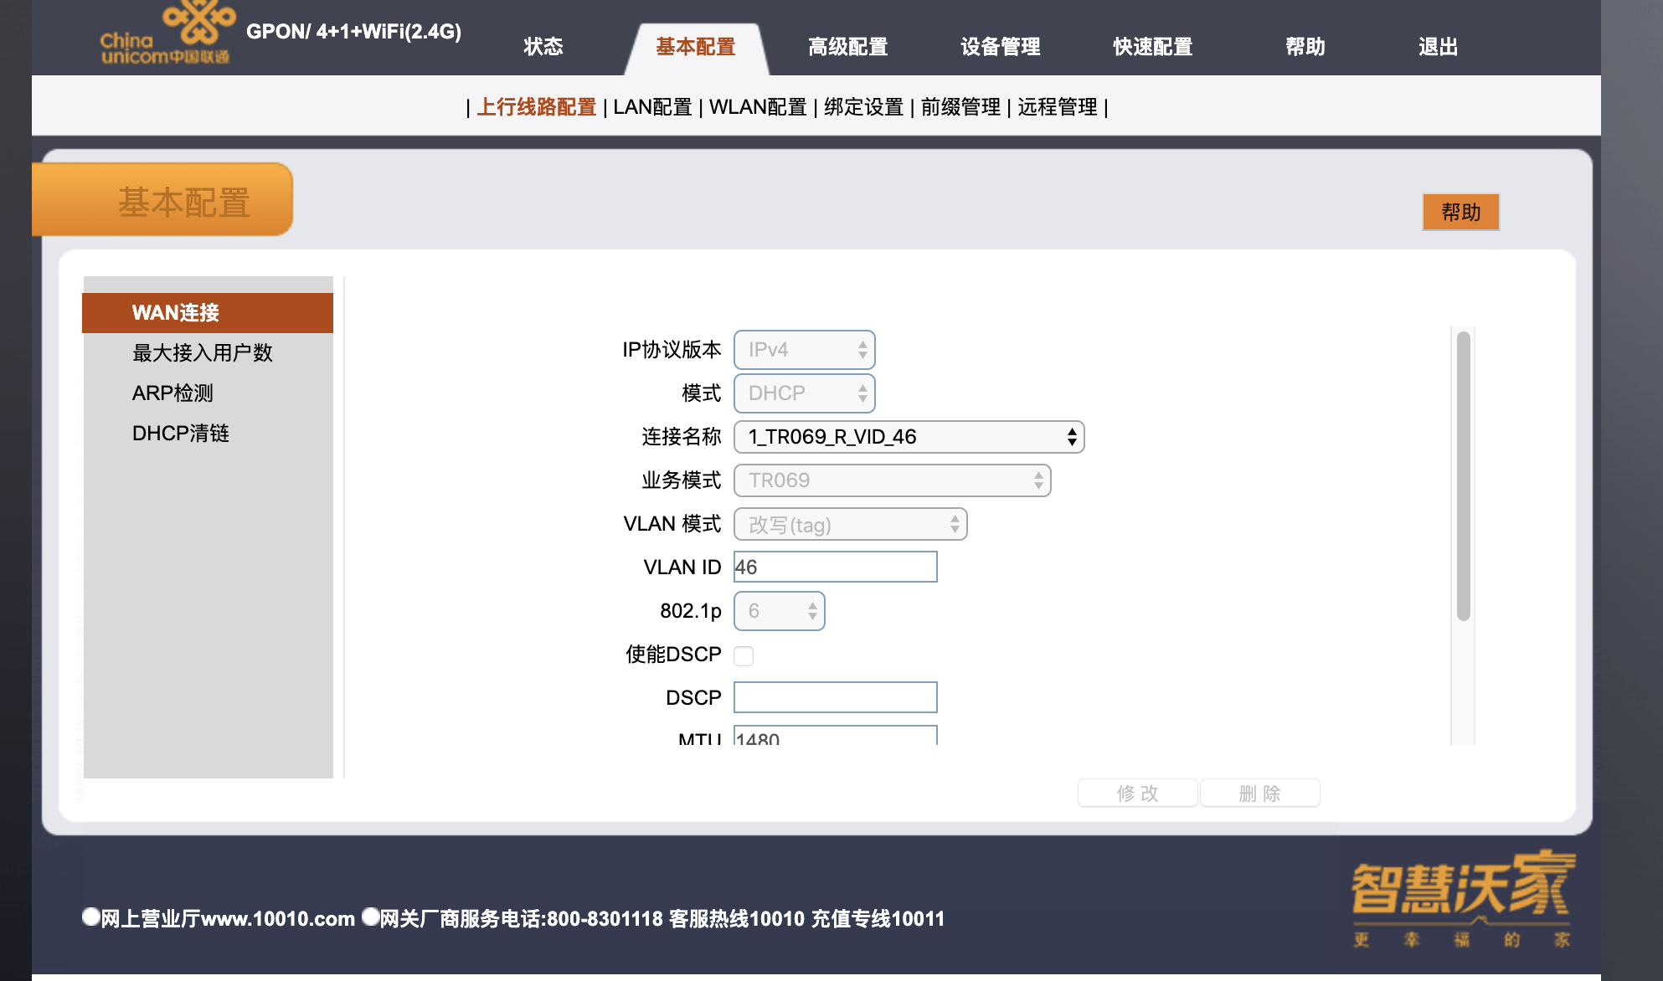Open the VLAN 模式 dropdown
This screenshot has width=1663, height=981.
(x=851, y=524)
